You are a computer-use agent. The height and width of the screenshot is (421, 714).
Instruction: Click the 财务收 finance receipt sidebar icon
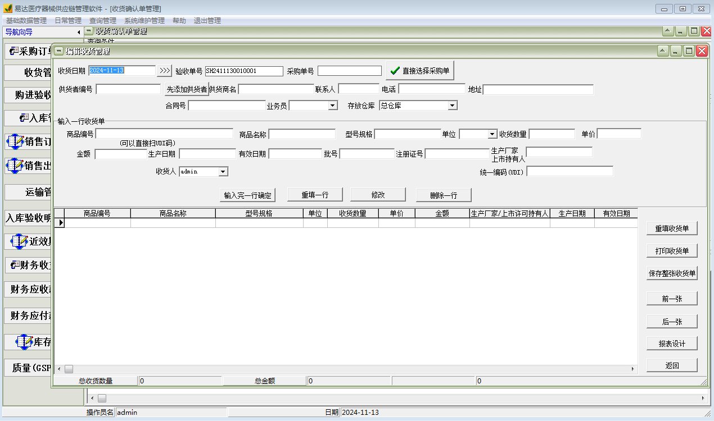tap(15, 265)
